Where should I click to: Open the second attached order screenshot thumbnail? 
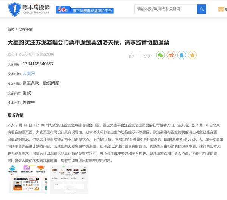point(69,180)
